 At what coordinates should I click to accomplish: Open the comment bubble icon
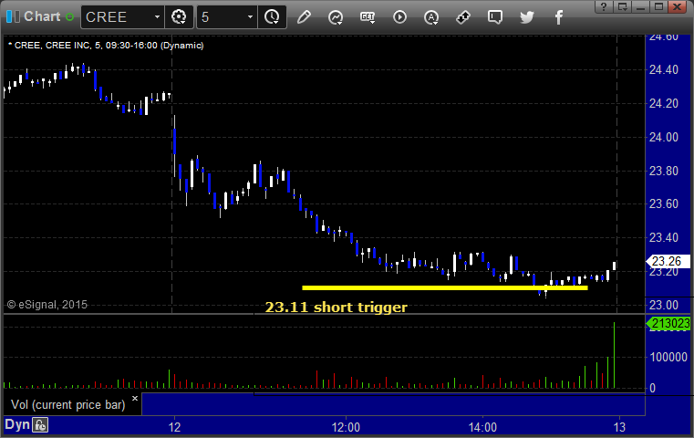[x=495, y=17]
